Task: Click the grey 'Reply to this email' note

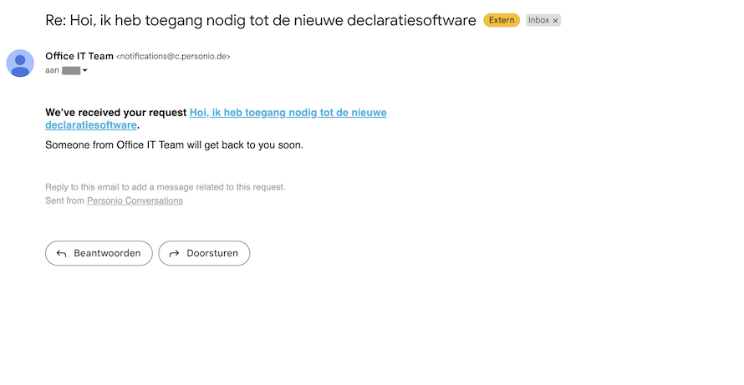Action: click(x=166, y=187)
